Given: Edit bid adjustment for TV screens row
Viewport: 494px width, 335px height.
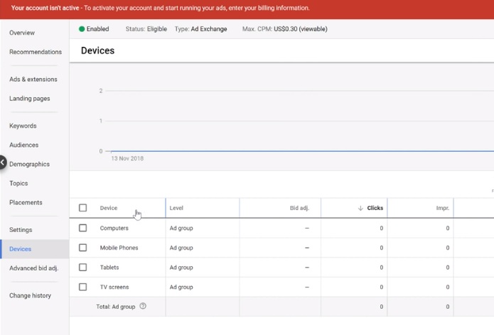Looking at the screenshot, I should [307, 287].
